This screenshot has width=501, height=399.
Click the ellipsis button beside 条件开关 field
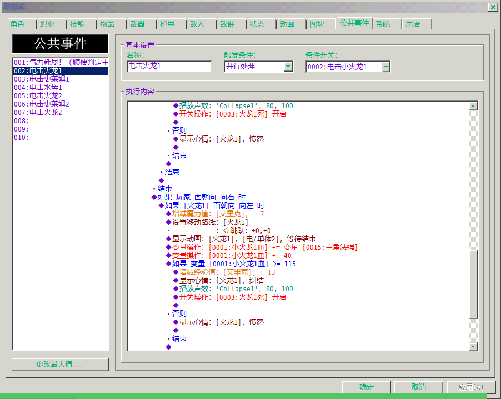pos(386,67)
